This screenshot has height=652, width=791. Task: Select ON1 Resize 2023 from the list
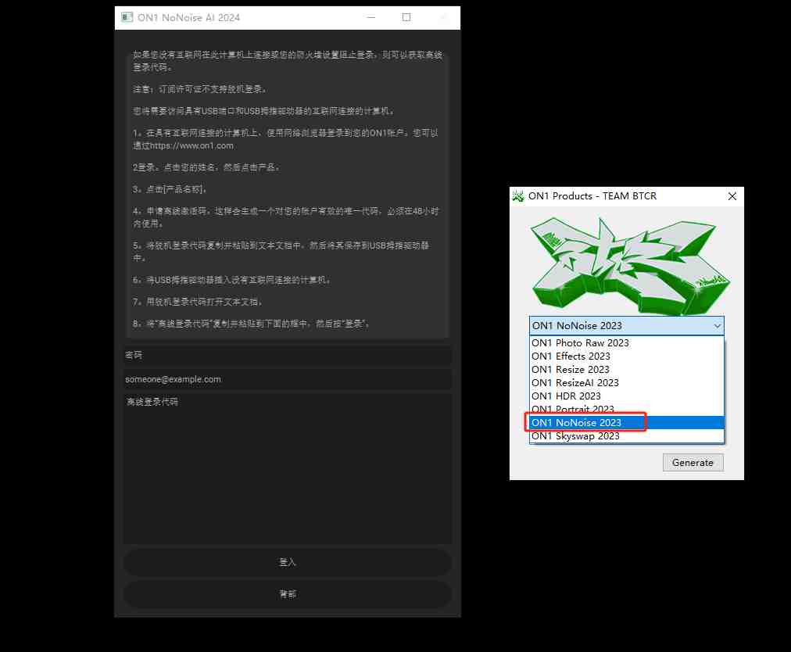[570, 369]
